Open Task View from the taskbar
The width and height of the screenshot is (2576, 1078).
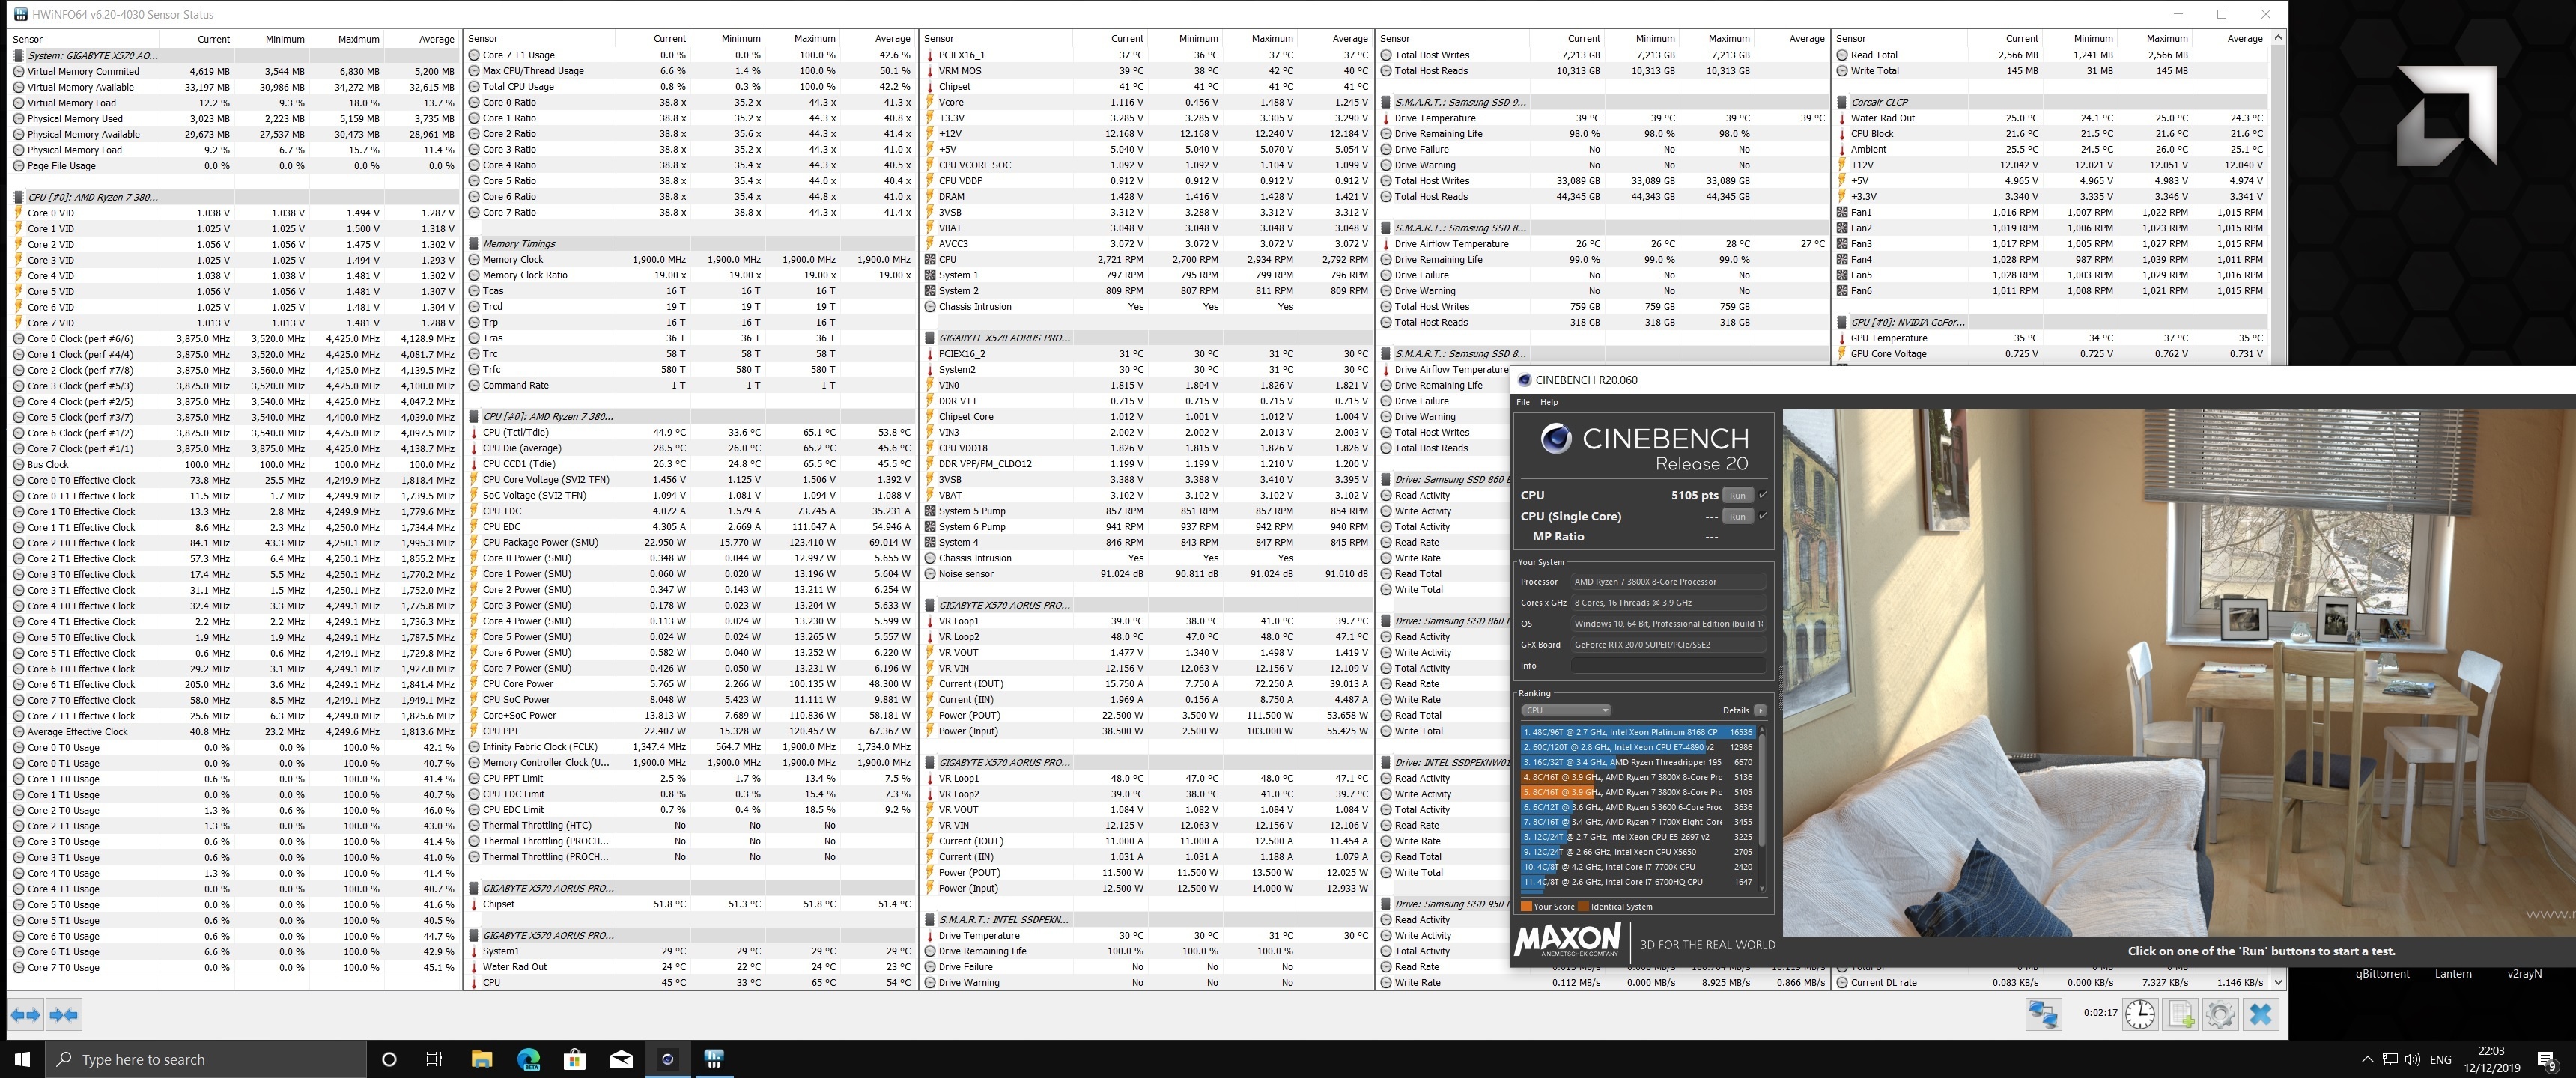pyautogui.click(x=434, y=1059)
